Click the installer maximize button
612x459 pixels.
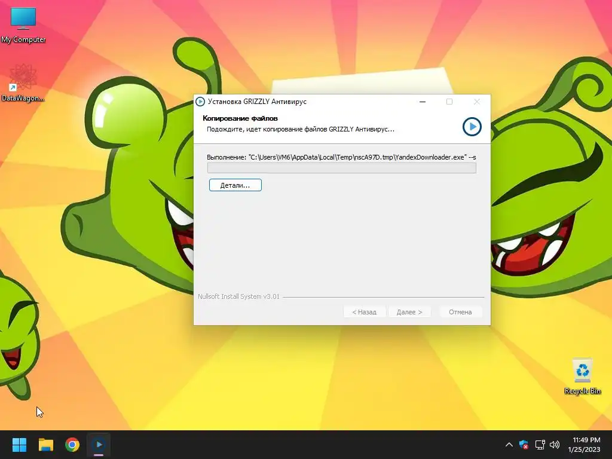[449, 102]
